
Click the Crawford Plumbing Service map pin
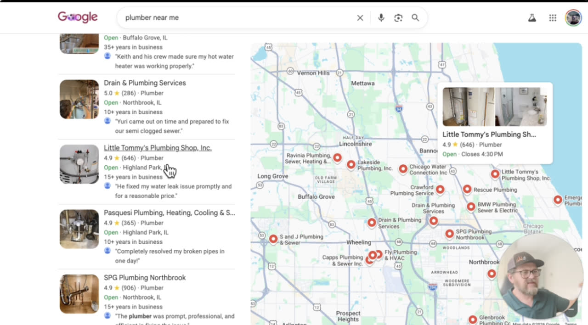click(440, 189)
